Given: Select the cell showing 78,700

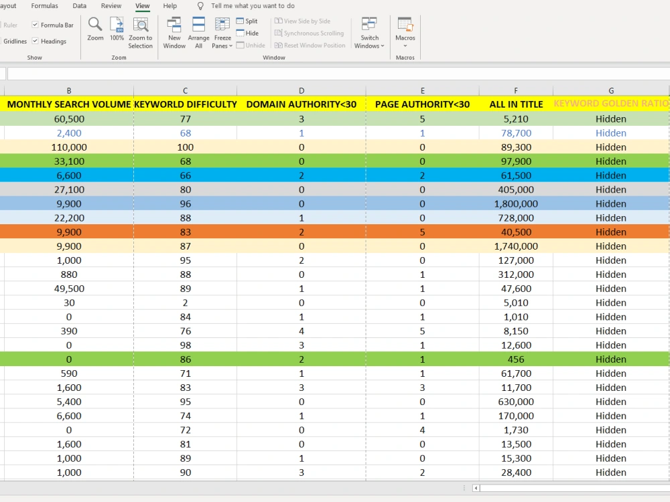Looking at the screenshot, I should (x=516, y=133).
